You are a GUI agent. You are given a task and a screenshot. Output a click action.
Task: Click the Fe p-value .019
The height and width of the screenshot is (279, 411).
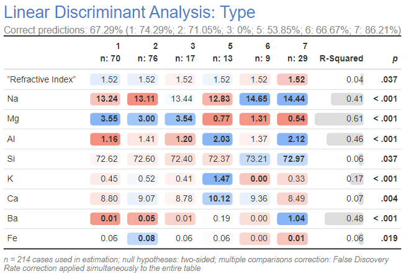[389, 238]
